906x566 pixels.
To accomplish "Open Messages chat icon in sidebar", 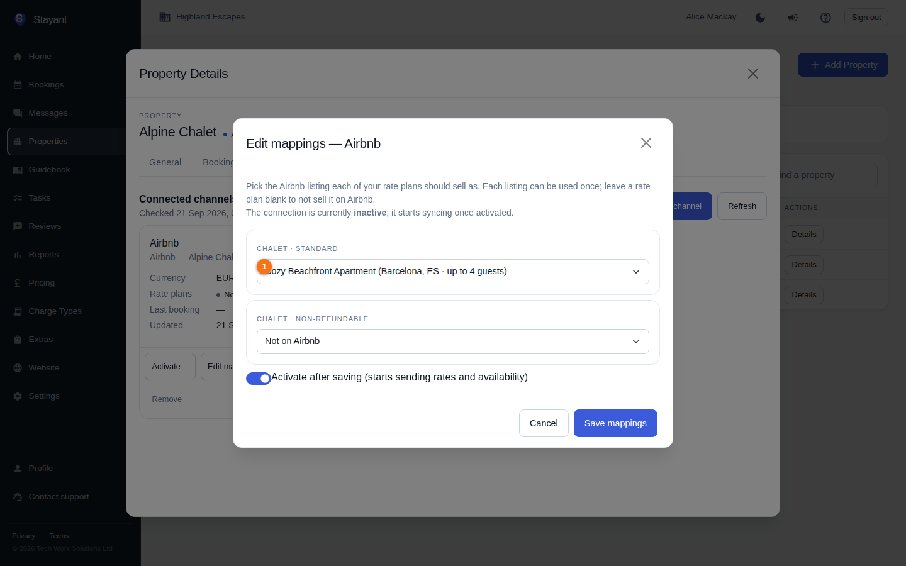I will click(18, 113).
